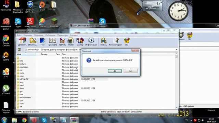Viewport: 219px width, 123px height.
Task: Open the Skype desktop shortcut
Action: point(18,23)
